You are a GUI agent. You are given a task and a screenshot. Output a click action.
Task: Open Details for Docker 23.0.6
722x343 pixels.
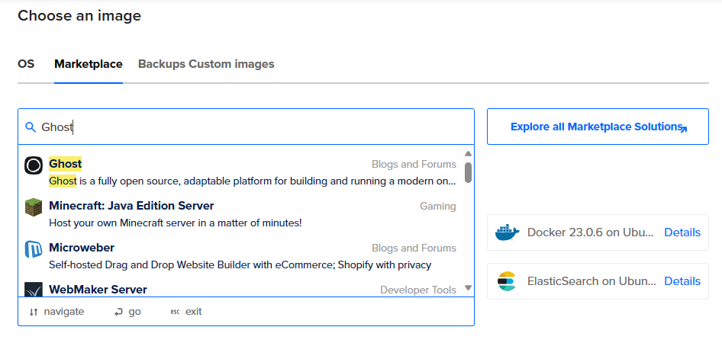pos(682,232)
